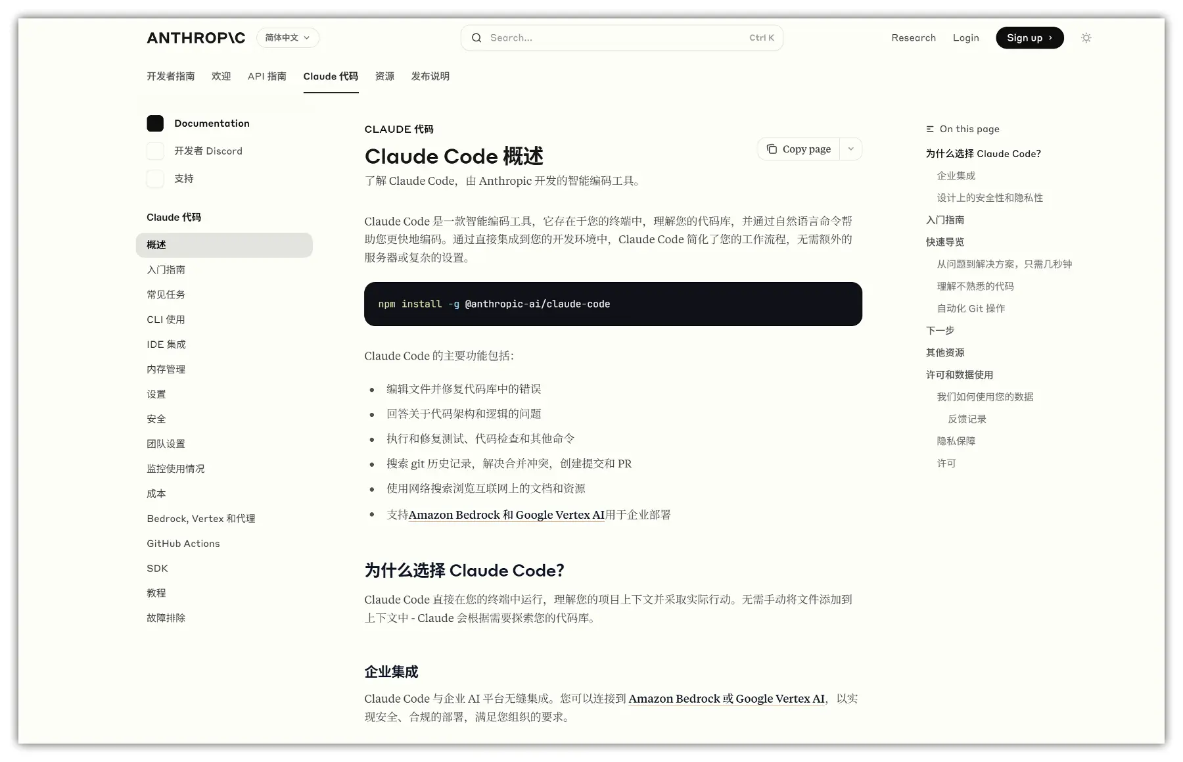Open SDK in the sidebar
1183x762 pixels.
point(158,569)
